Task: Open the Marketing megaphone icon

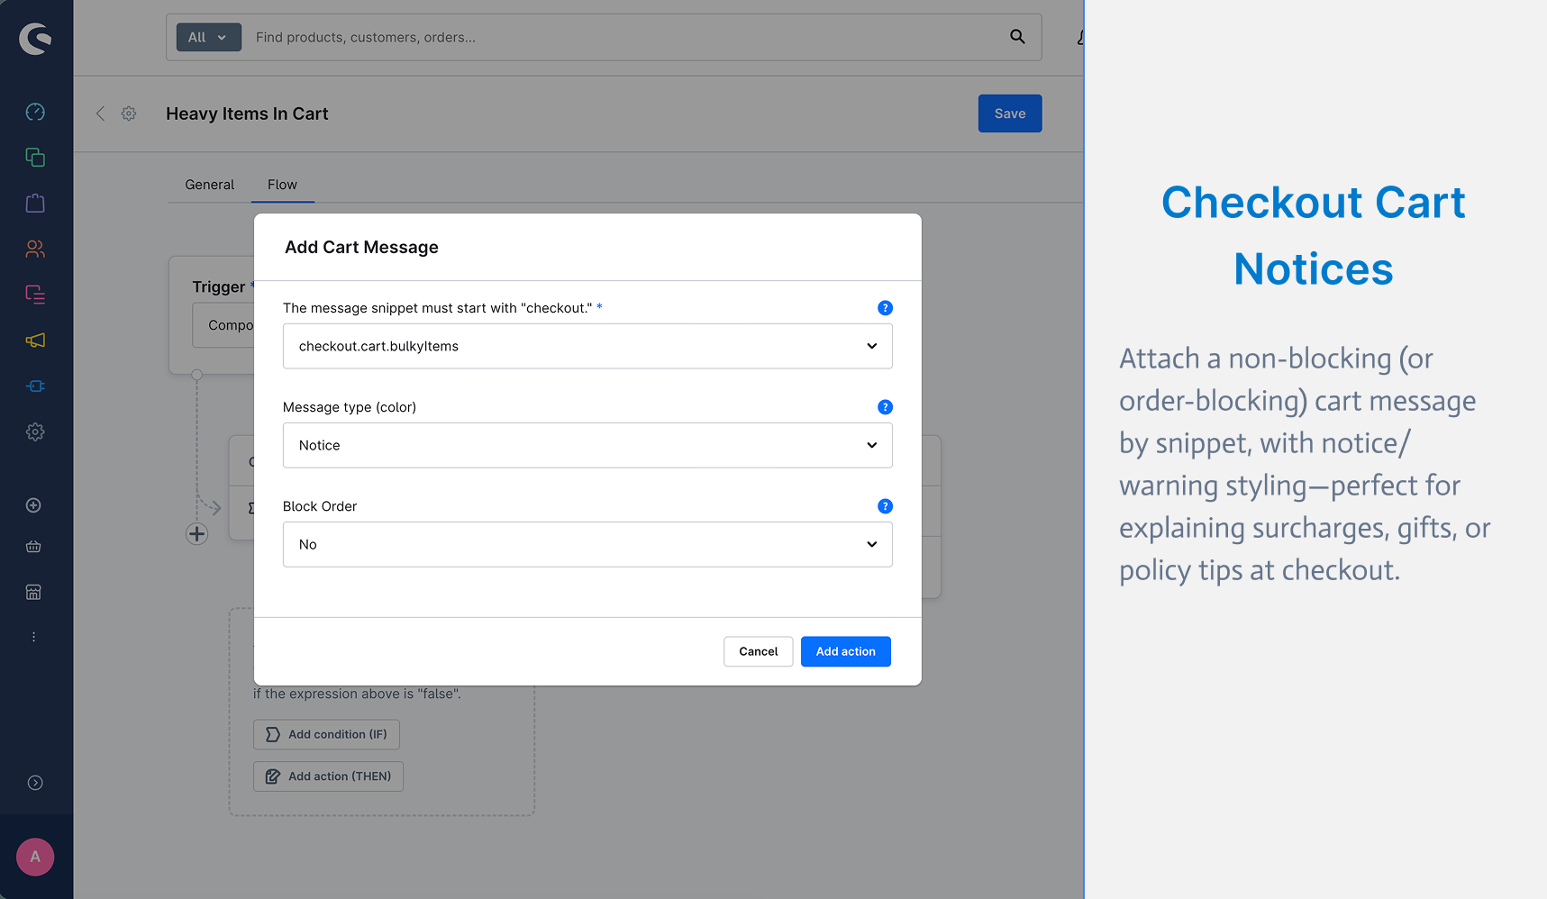Action: [x=35, y=341]
